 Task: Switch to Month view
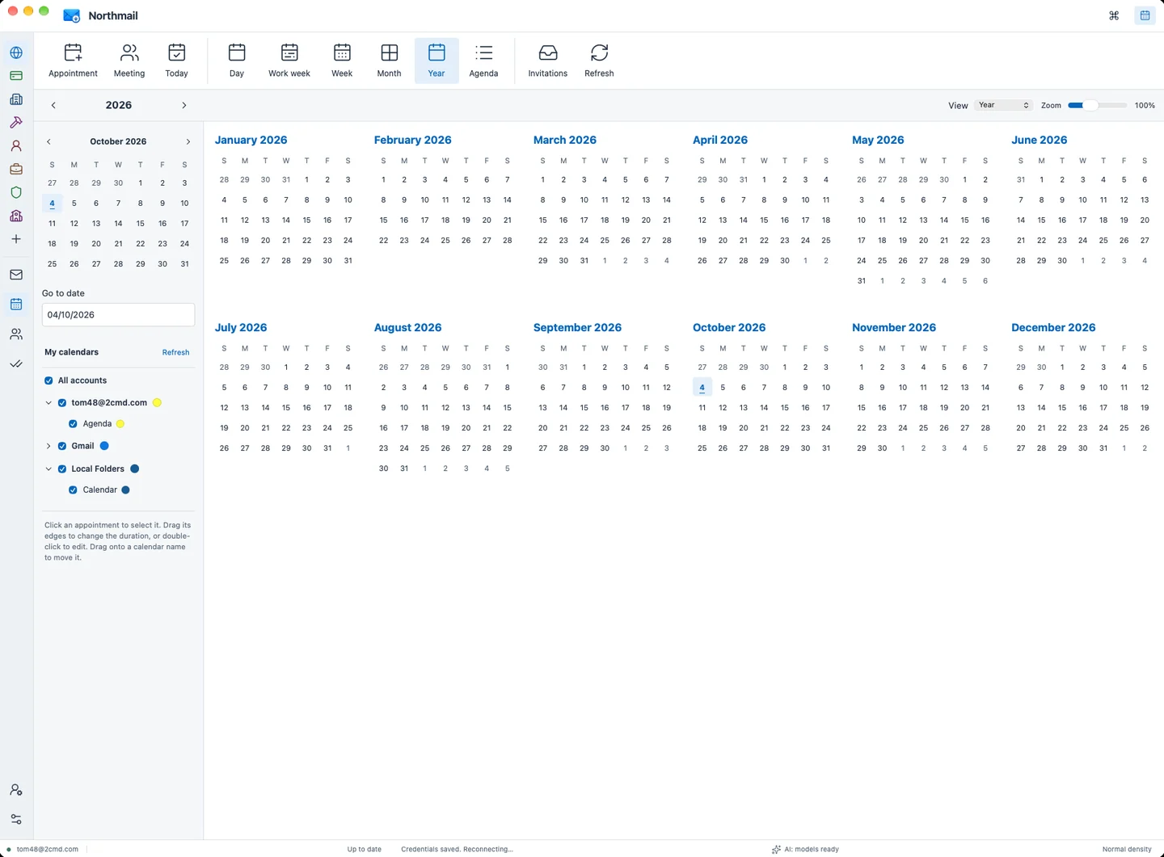(x=389, y=61)
